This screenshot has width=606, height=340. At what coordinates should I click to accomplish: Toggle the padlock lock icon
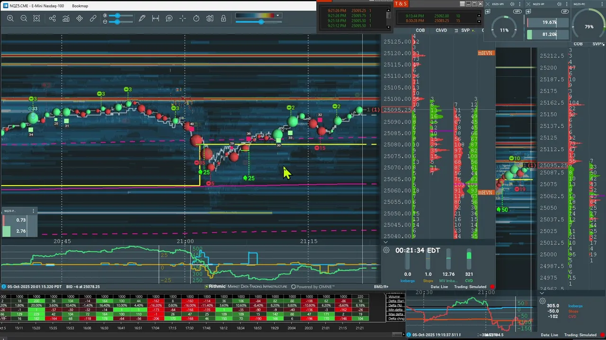click(223, 18)
